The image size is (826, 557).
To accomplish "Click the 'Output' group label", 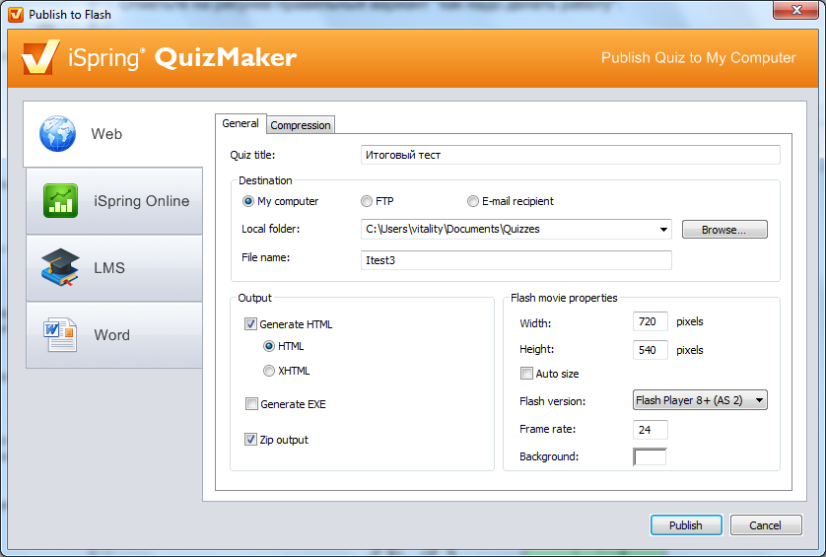I will click(x=254, y=298).
